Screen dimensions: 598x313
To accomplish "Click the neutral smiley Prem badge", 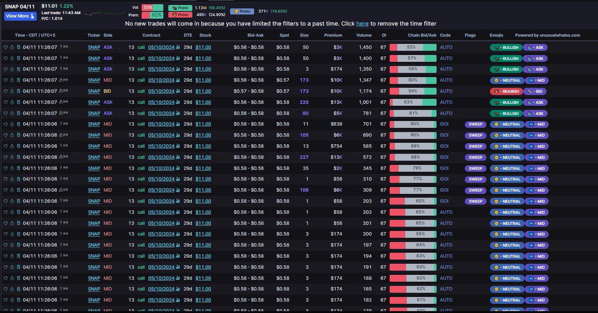I will pos(242,11).
